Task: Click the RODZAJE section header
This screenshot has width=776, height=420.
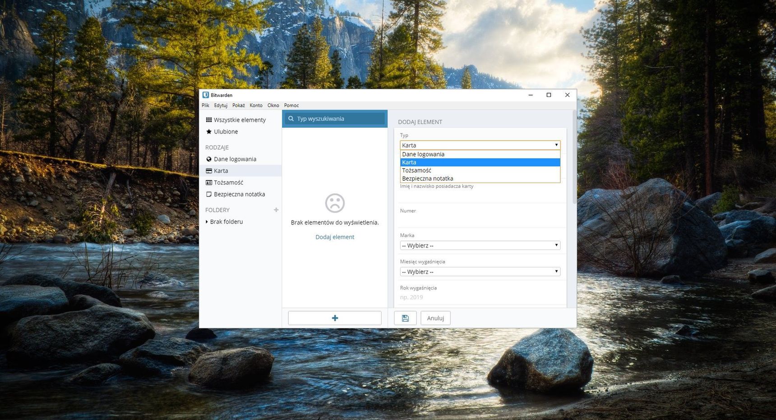Action: click(x=217, y=147)
